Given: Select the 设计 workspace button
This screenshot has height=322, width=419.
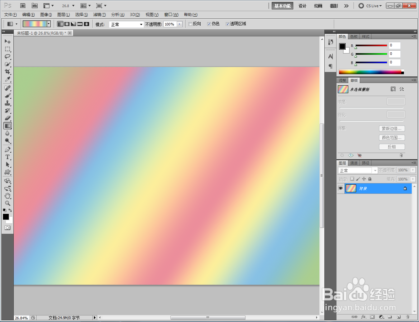Looking at the screenshot, I should pos(302,6).
